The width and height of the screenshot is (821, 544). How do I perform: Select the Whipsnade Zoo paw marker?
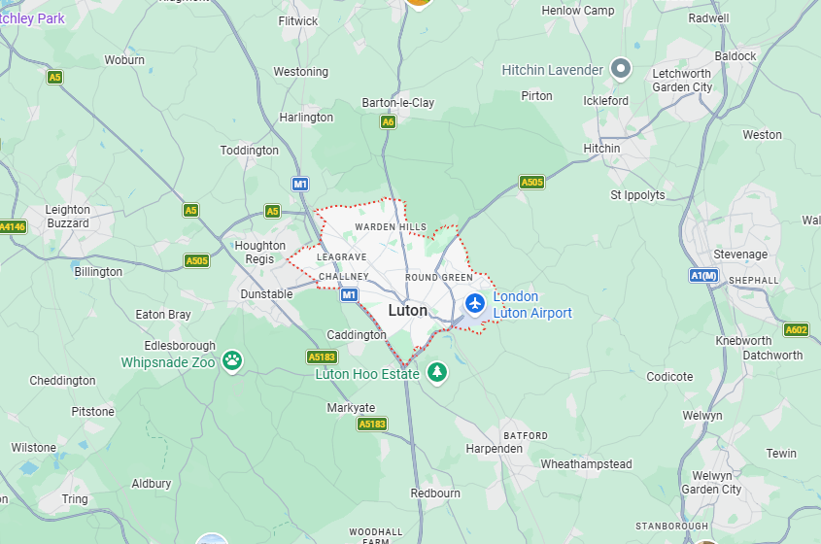232,360
